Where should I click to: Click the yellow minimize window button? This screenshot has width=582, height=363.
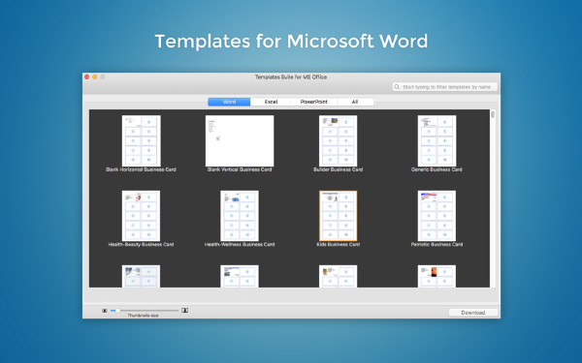click(95, 77)
